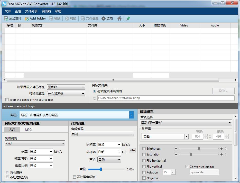Enable the Brightness checkbox
The width and height of the screenshot is (240, 183).
[x=144, y=148]
